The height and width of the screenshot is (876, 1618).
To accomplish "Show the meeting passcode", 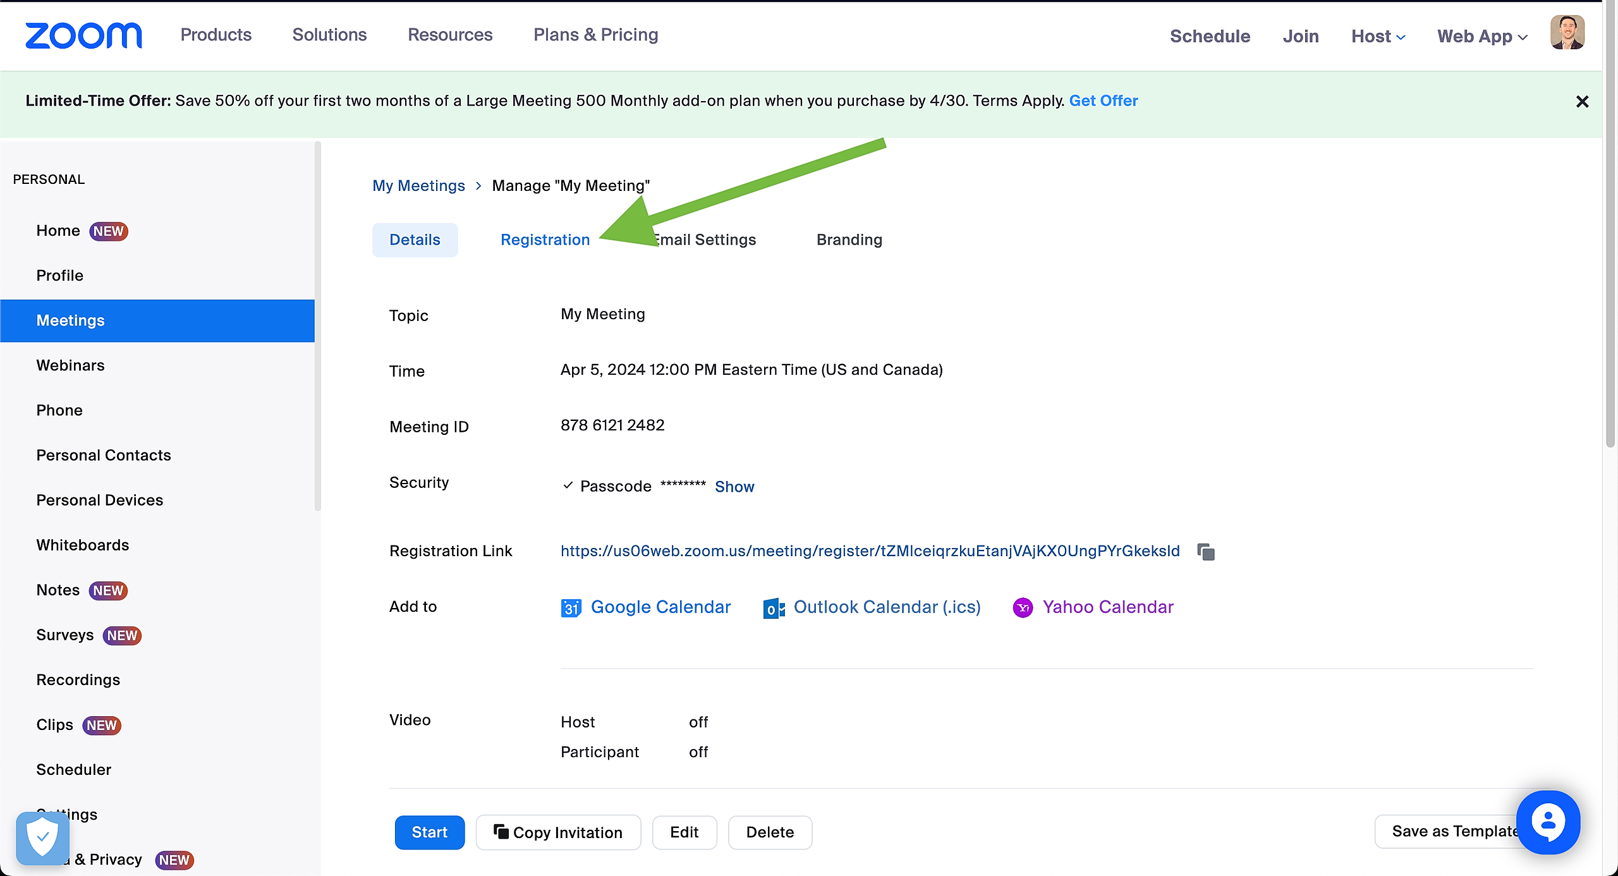I will [x=734, y=487].
